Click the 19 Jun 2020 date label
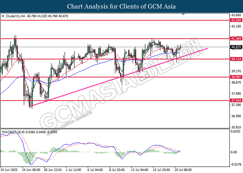The height and width of the screenshot is (173, 243). (x=9, y=170)
